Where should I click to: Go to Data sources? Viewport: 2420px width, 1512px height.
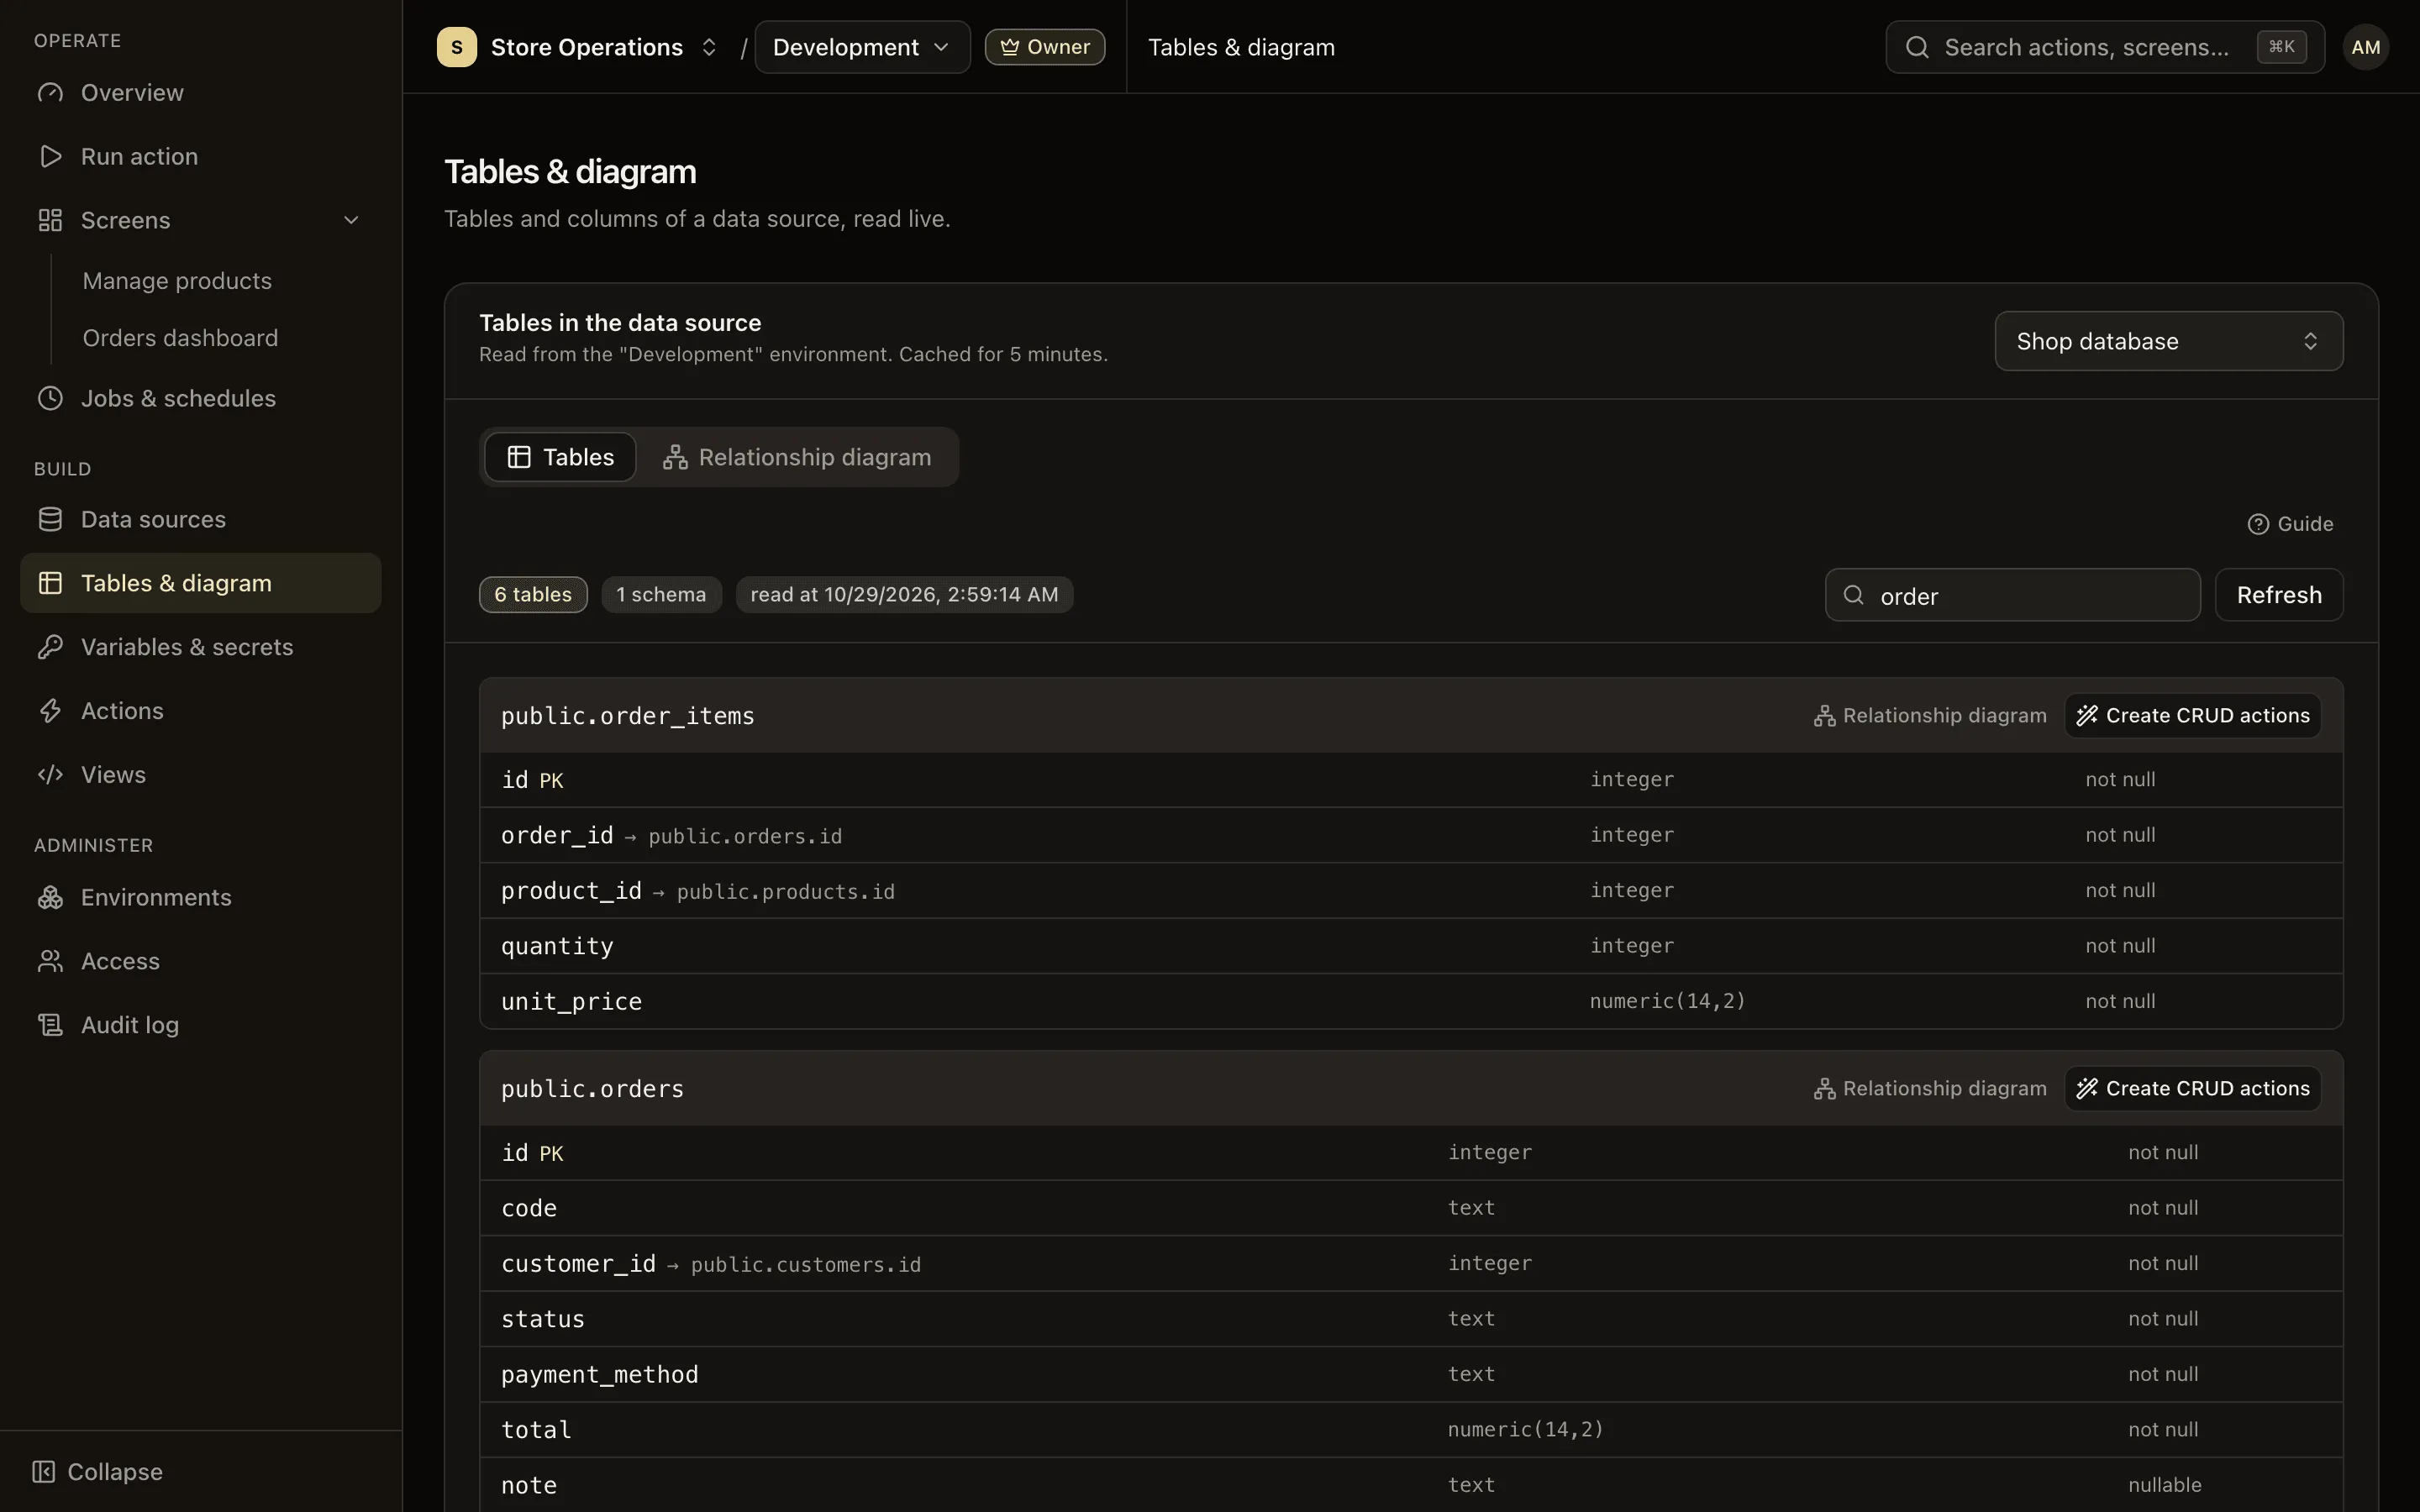200,519
